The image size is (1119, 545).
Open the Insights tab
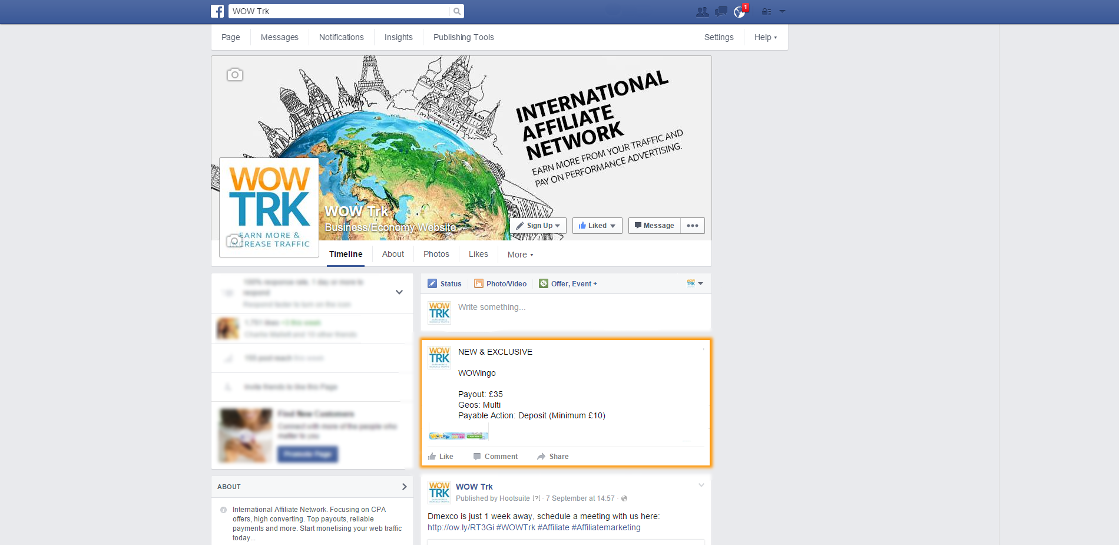pyautogui.click(x=399, y=37)
